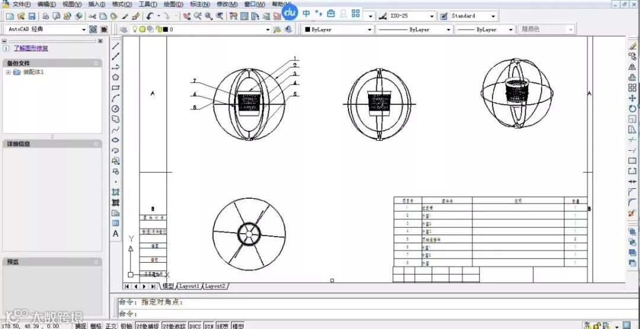Open the layer 0 dropdown list

[x=268, y=30]
